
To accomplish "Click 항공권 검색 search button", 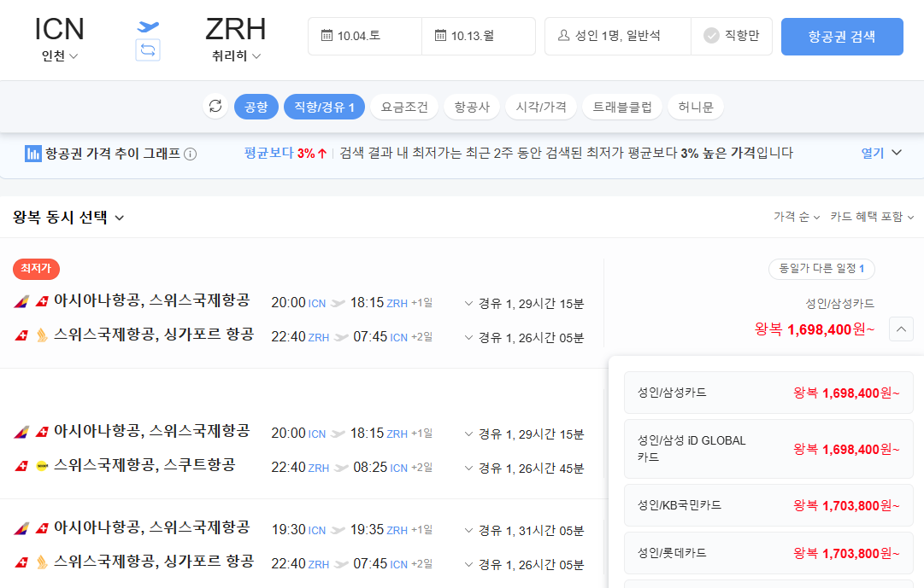I will 842,37.
